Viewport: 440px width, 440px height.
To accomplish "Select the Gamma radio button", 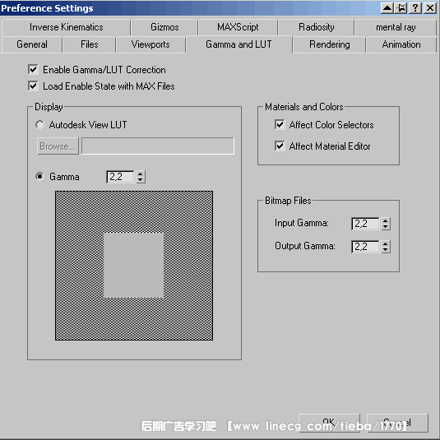I will pos(39,177).
